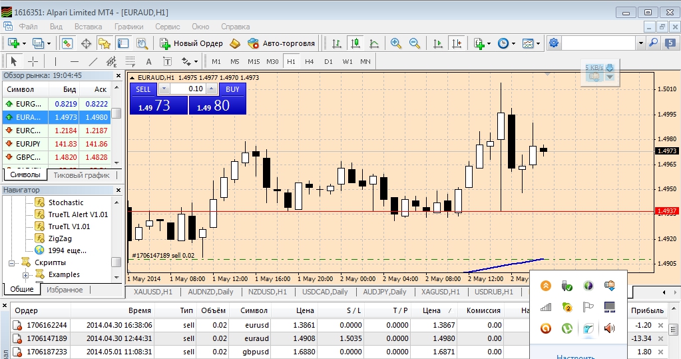Open the Файл menu
This screenshot has height=359, width=681.
(x=28, y=27)
